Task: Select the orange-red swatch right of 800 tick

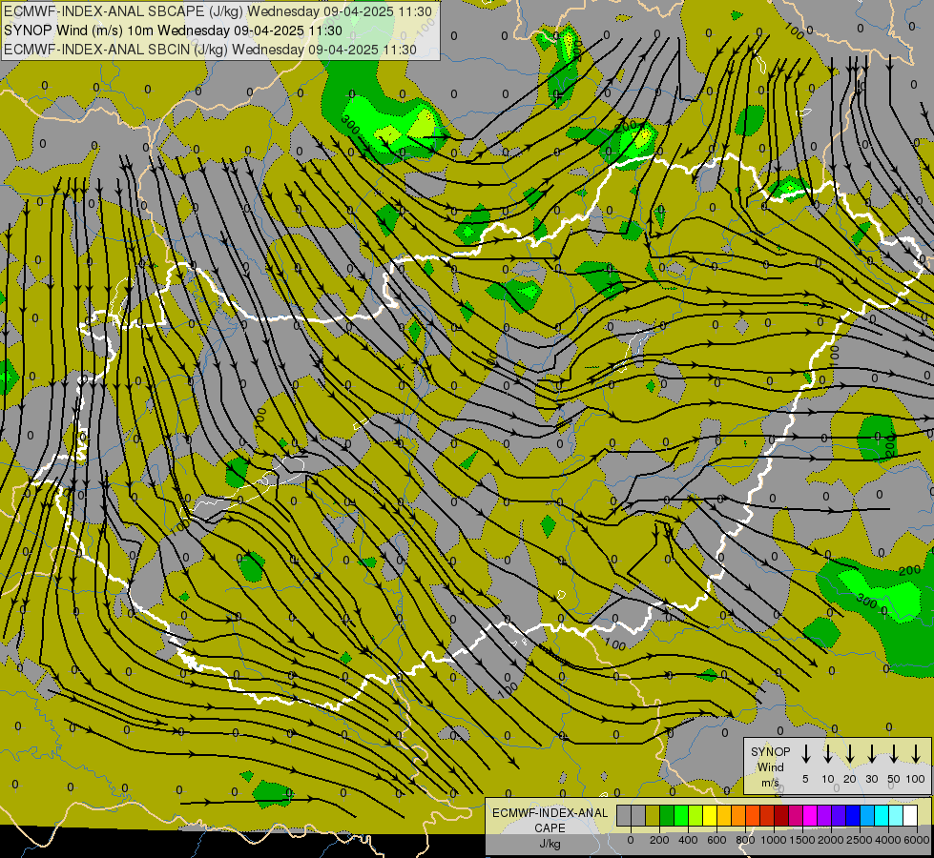Action: pyautogui.click(x=753, y=816)
